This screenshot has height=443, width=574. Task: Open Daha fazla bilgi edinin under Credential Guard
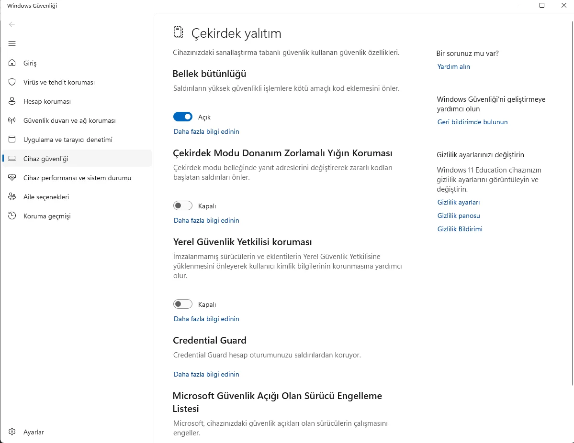pyautogui.click(x=206, y=374)
